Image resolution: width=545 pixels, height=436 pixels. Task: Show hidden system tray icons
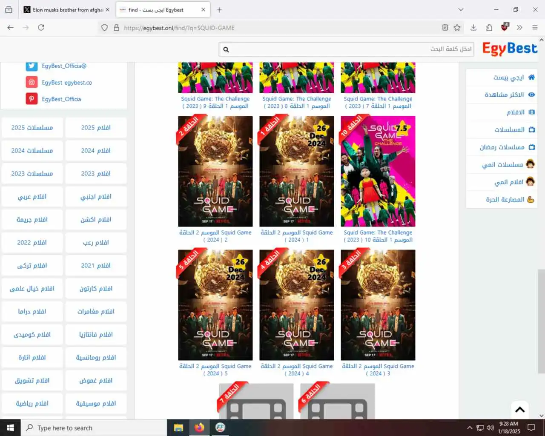coord(470,427)
